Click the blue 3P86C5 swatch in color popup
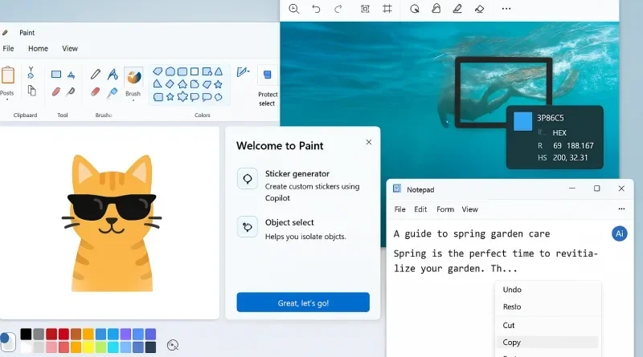643x357 pixels. 523,122
